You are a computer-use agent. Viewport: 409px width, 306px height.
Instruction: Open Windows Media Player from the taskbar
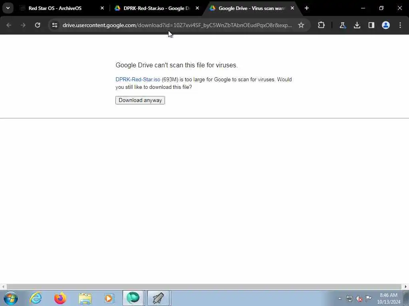point(109,298)
